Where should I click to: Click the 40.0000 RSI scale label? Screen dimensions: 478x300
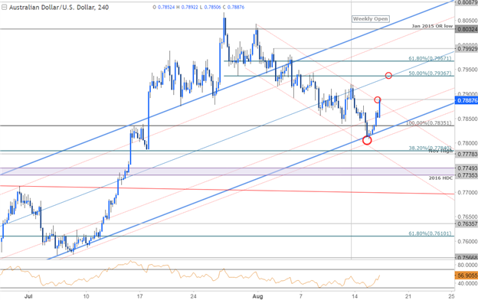point(467,284)
